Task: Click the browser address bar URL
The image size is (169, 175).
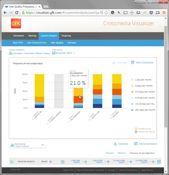Action: [x=63, y=13]
